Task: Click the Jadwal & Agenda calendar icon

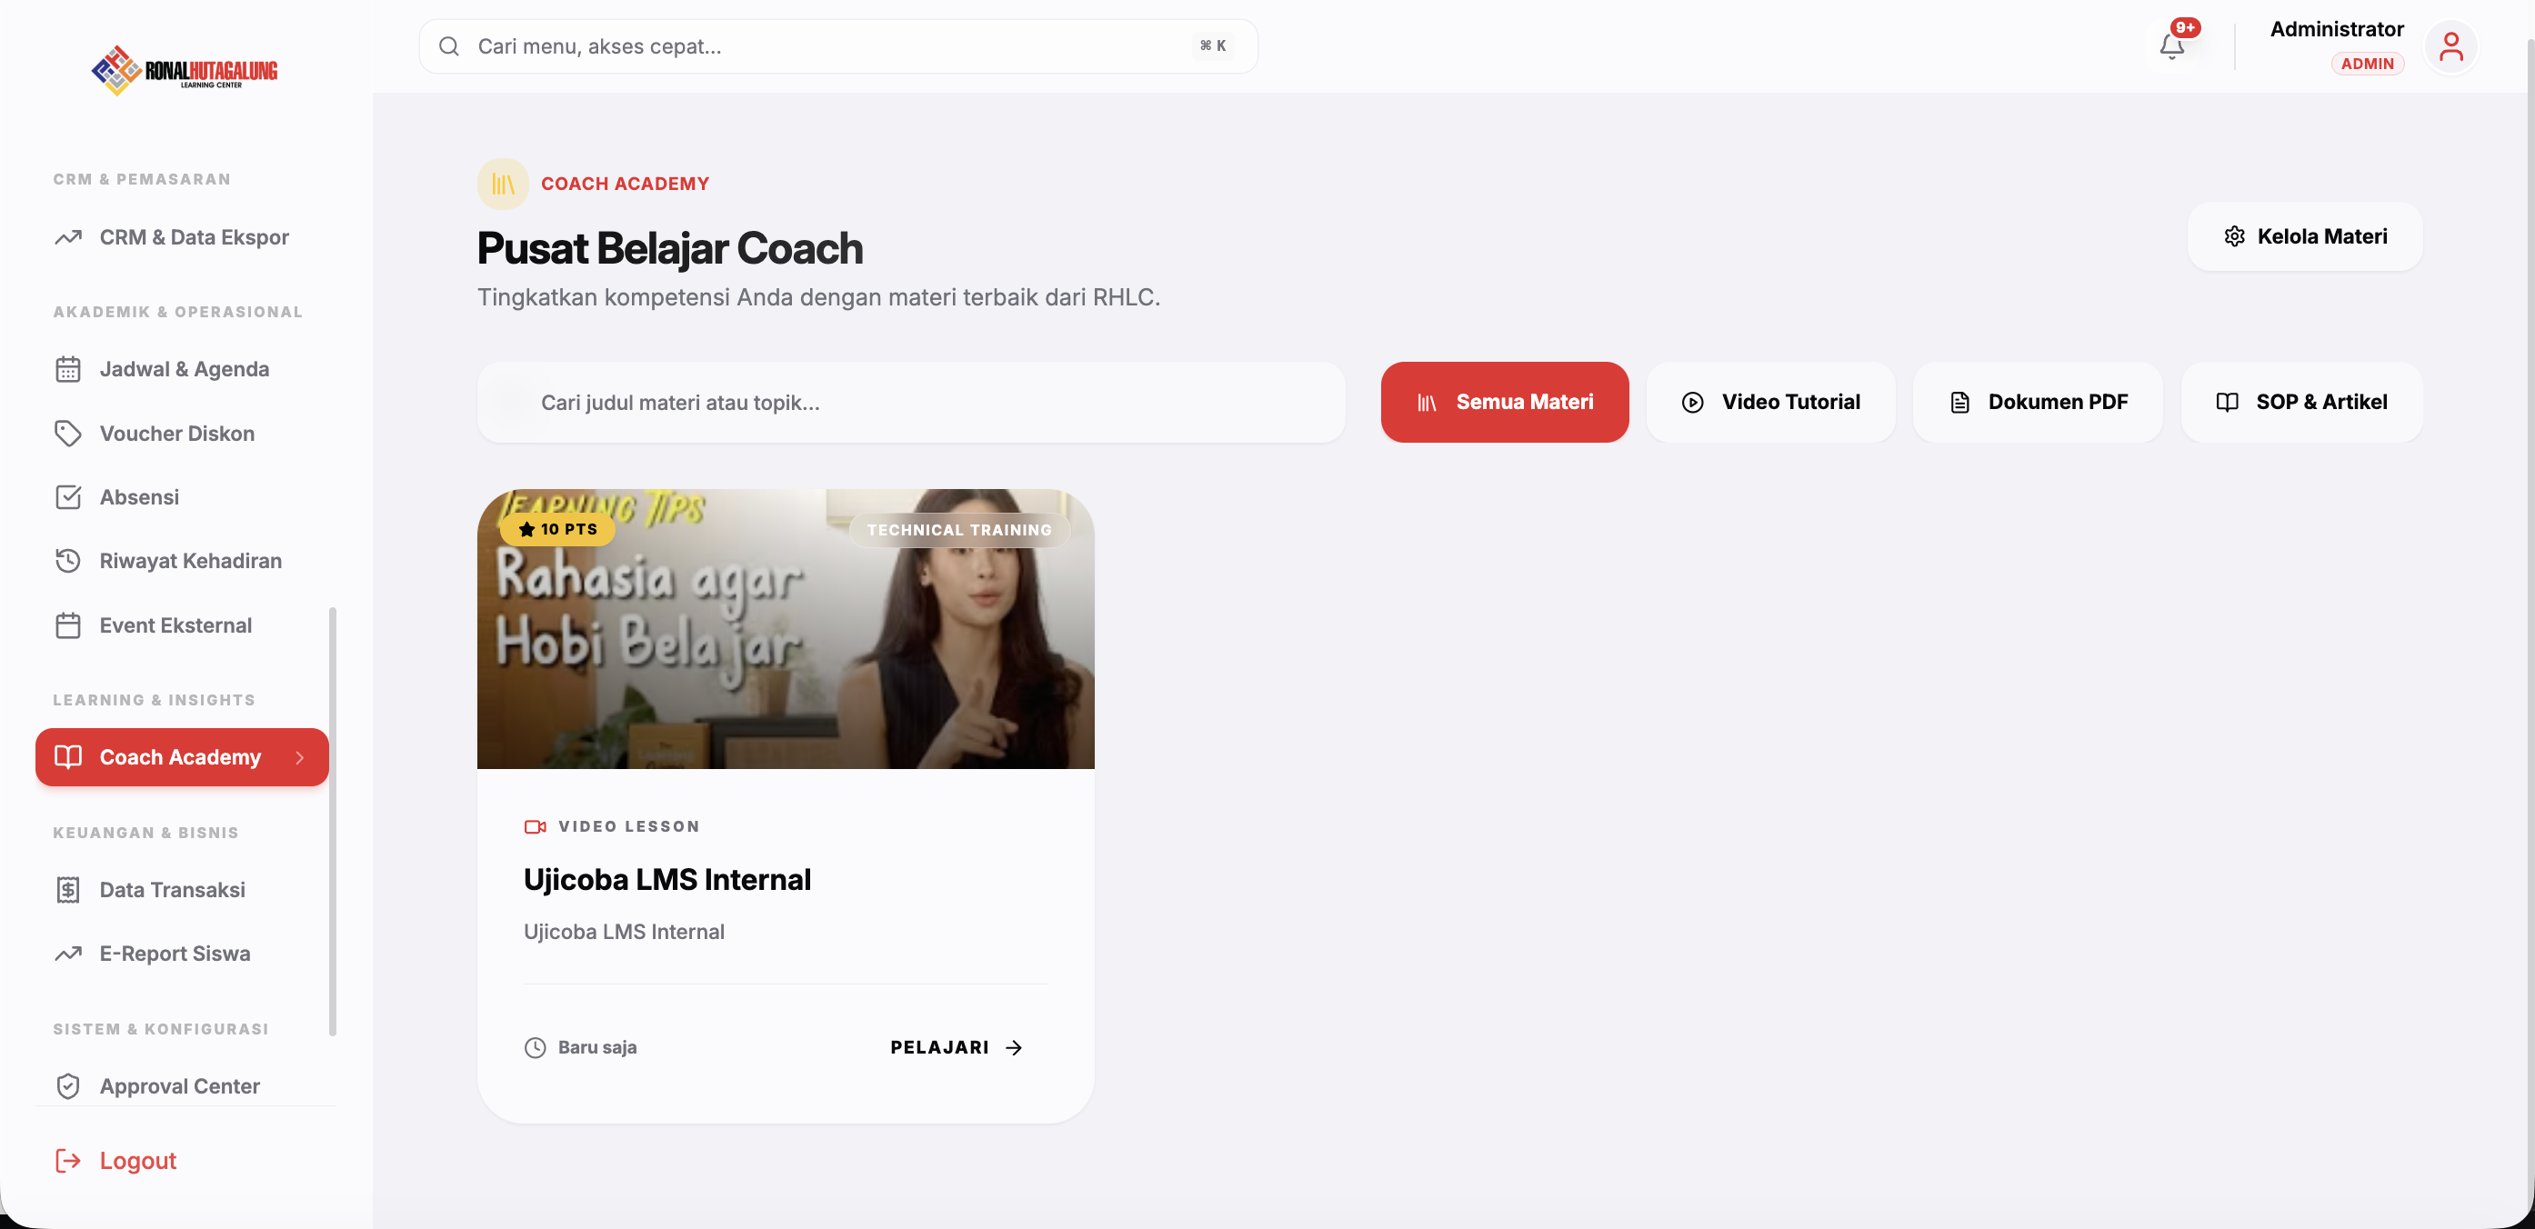Action: (x=68, y=369)
